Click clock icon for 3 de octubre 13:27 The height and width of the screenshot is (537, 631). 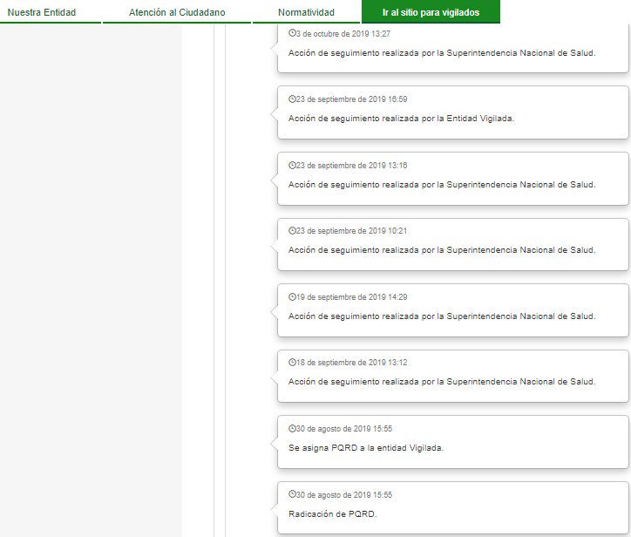point(292,33)
